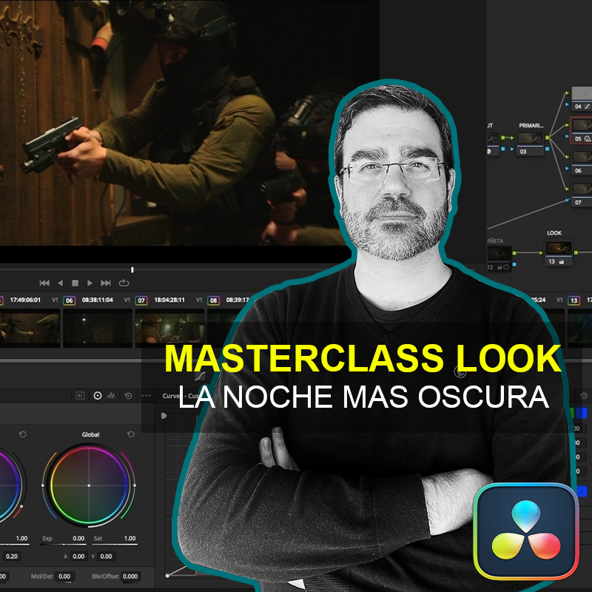Select the field showing 0.20
Viewport: 592px width, 592px height.
coord(12,556)
